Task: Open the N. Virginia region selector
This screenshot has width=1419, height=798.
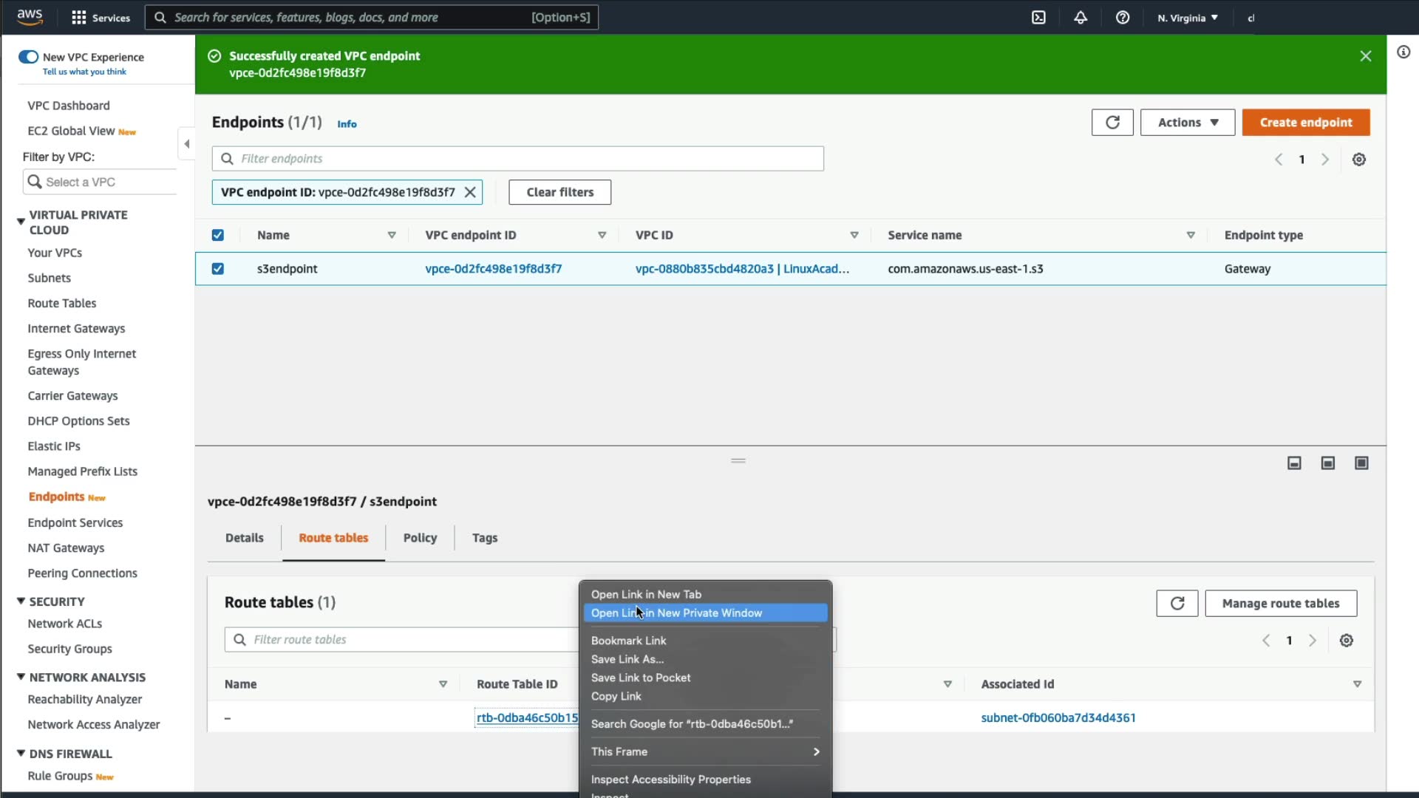Action: pyautogui.click(x=1187, y=18)
